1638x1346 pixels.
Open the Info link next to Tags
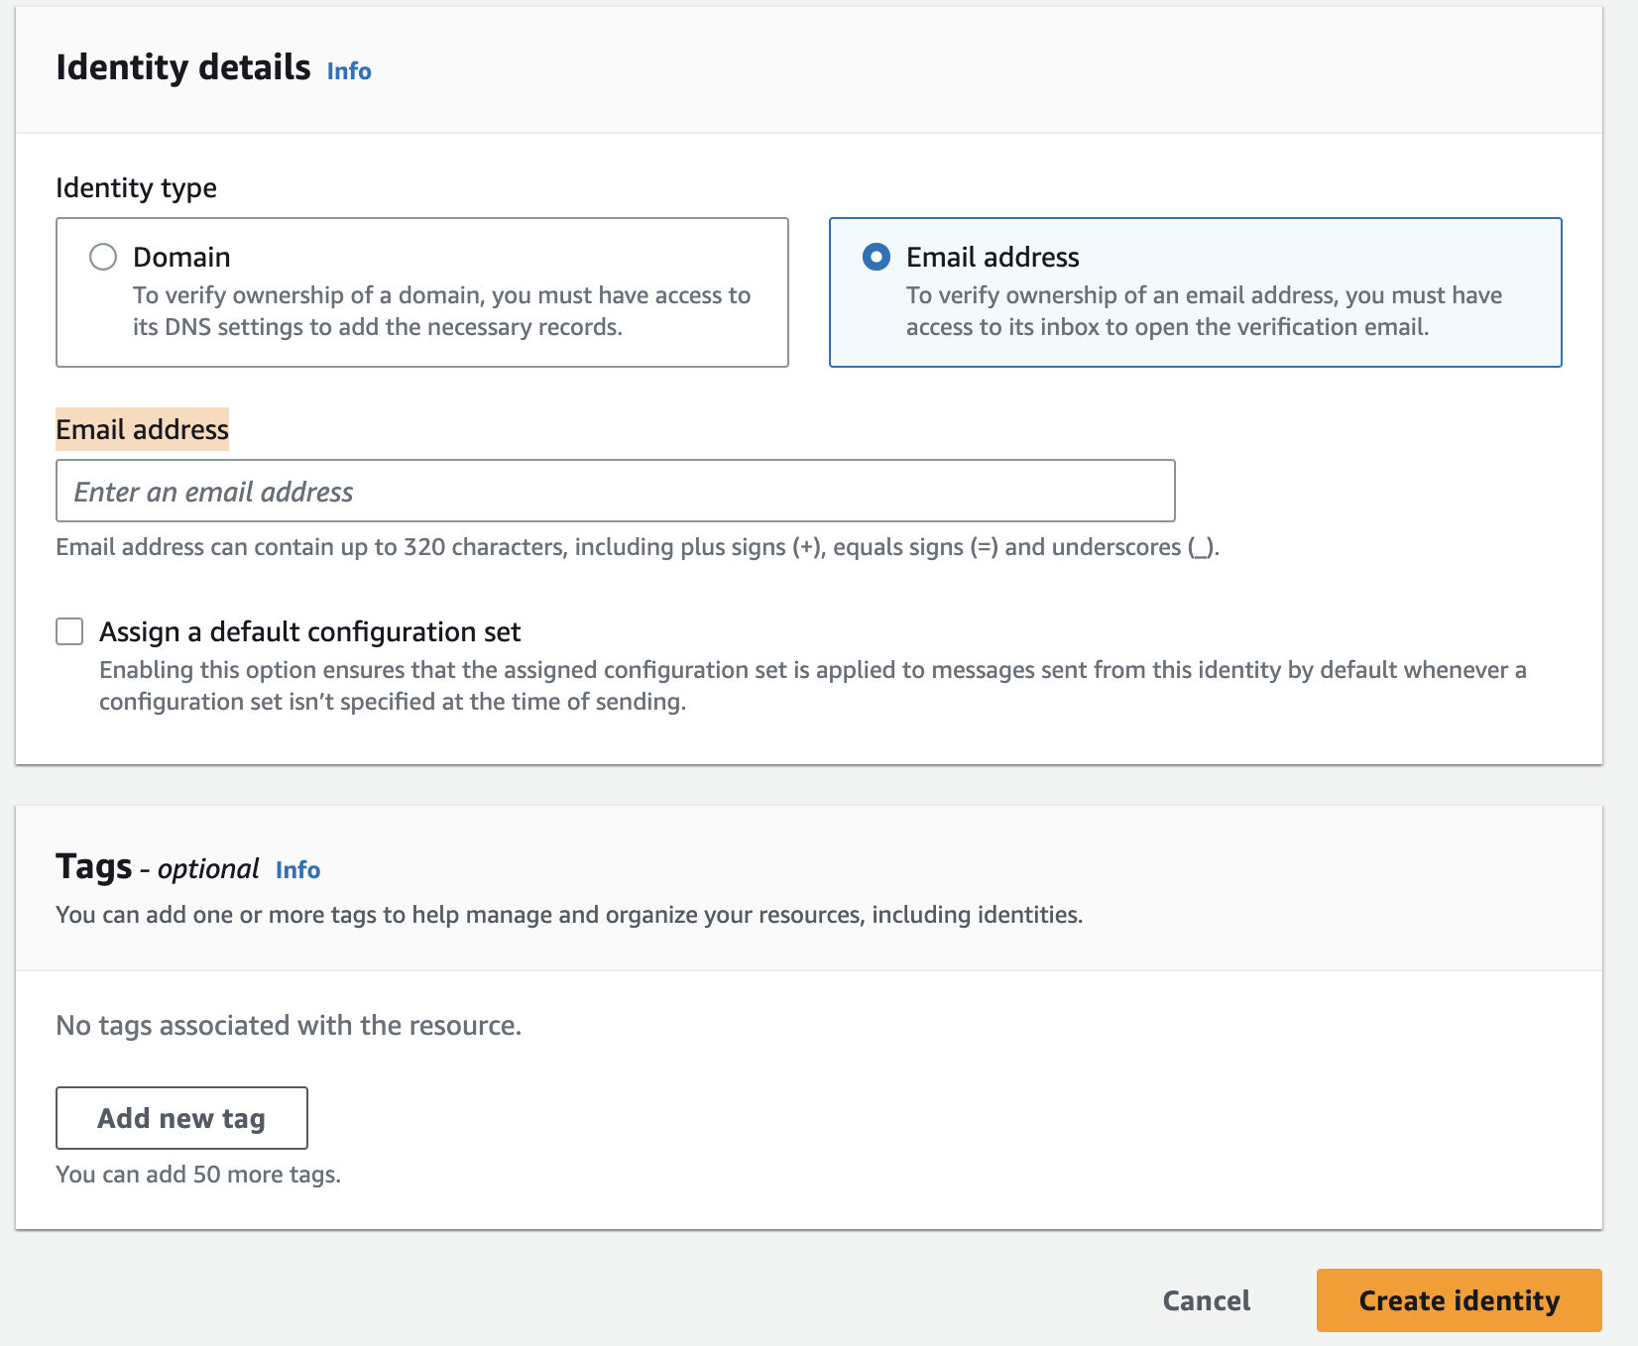(x=296, y=869)
